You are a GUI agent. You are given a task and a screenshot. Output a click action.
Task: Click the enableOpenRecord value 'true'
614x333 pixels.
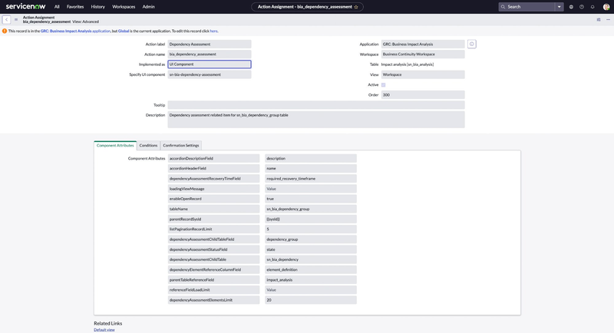point(311,199)
